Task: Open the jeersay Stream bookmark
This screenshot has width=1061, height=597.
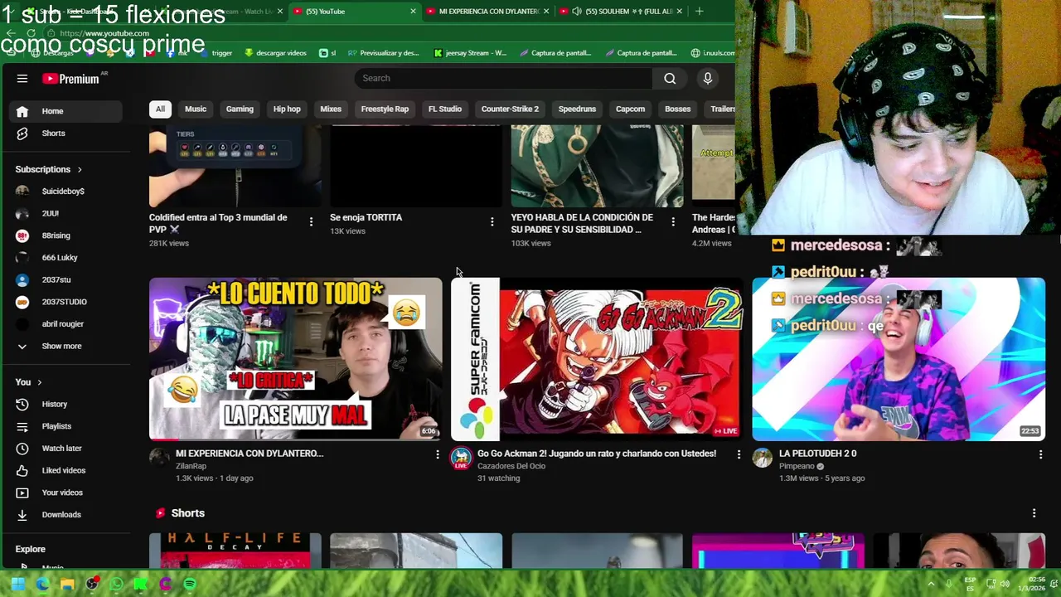Action: click(470, 53)
